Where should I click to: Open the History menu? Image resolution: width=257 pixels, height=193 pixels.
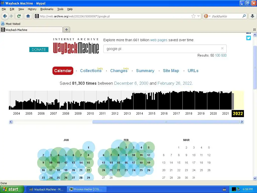tap(32, 9)
